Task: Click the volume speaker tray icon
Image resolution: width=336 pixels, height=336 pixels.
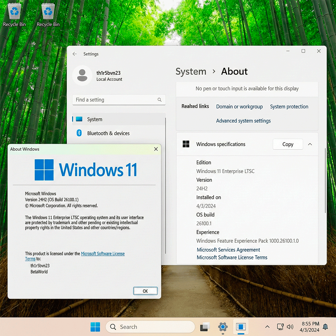Action: tap(290, 327)
